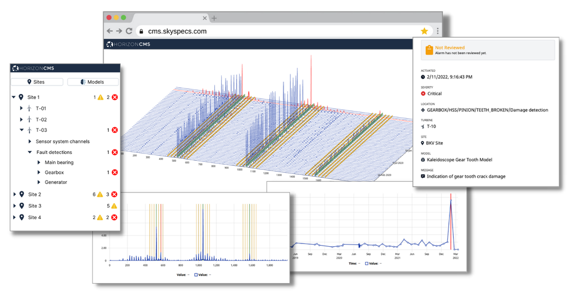The height and width of the screenshot is (300, 567).
Task: Open the Models tab
Action: point(93,82)
